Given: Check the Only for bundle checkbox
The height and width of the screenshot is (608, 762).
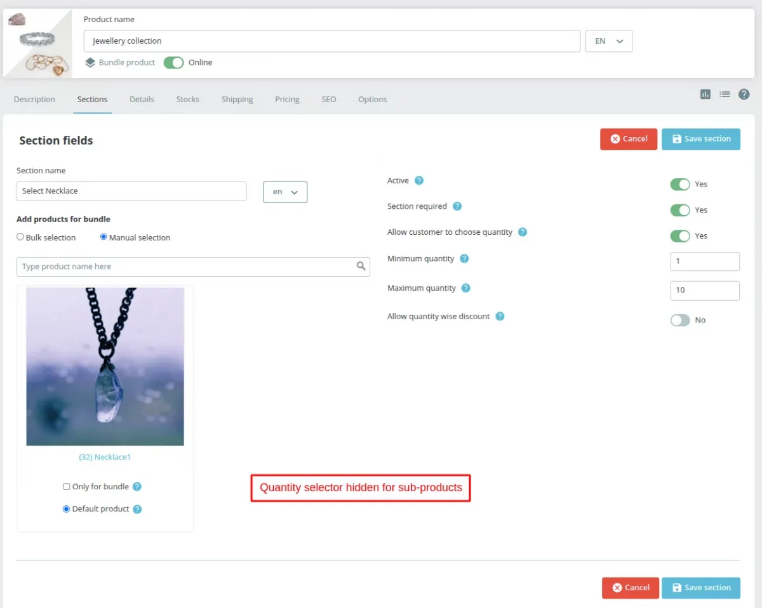Looking at the screenshot, I should [67, 487].
